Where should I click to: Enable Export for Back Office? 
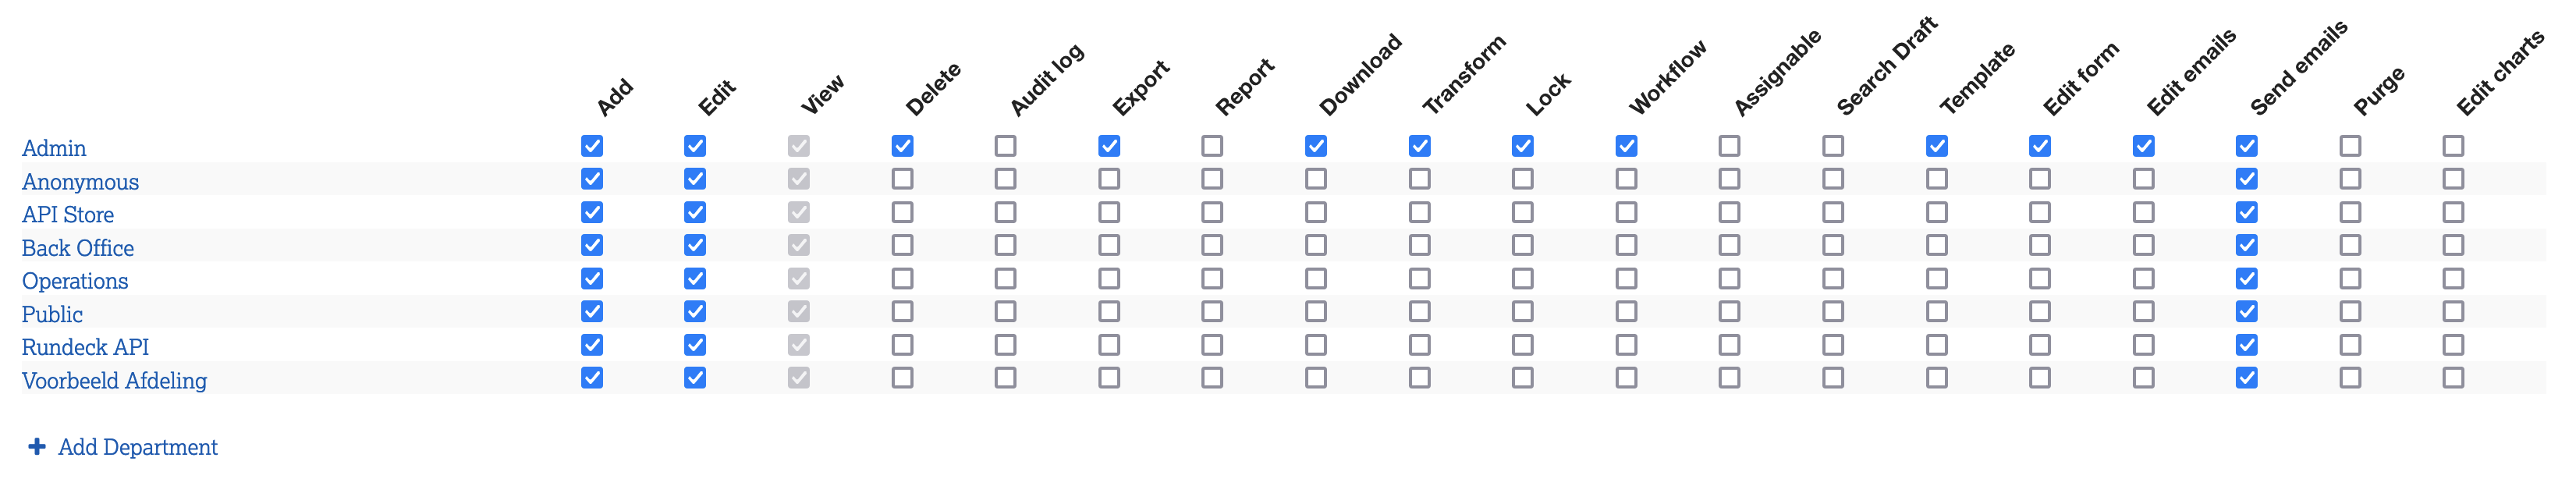[1109, 245]
